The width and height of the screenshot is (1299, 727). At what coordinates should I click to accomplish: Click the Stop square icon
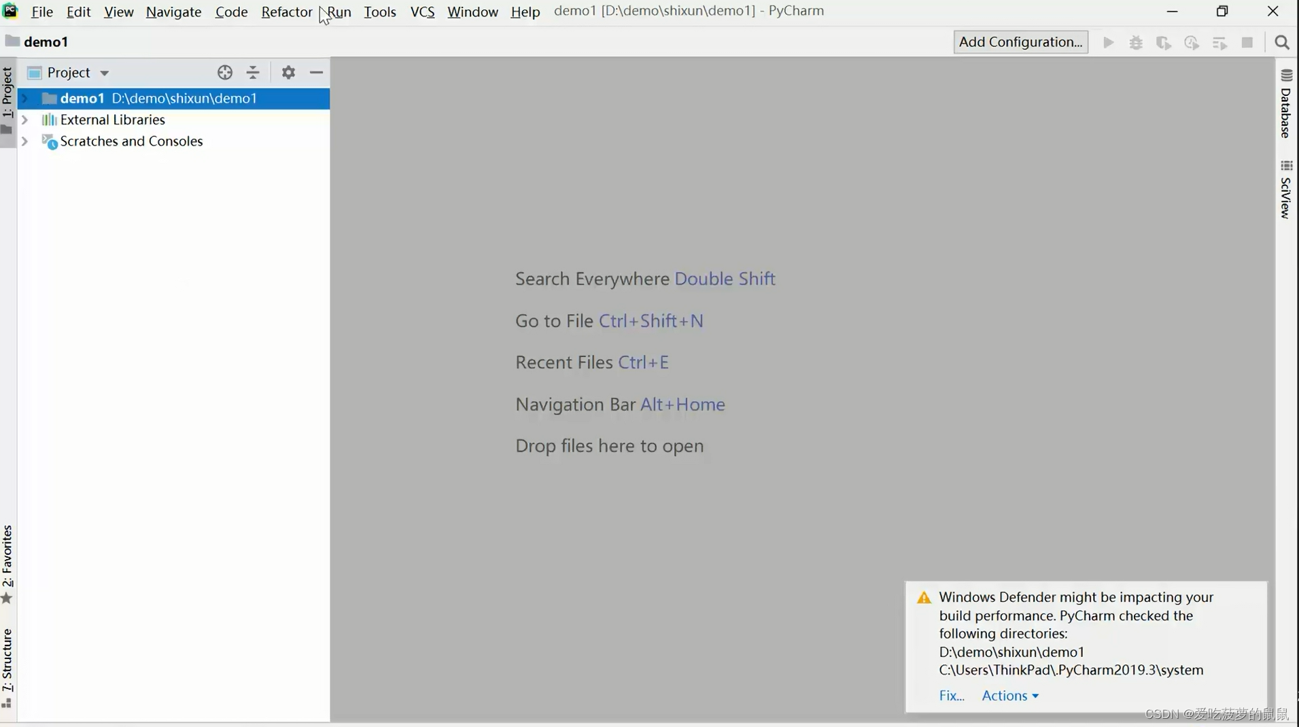pyautogui.click(x=1247, y=42)
